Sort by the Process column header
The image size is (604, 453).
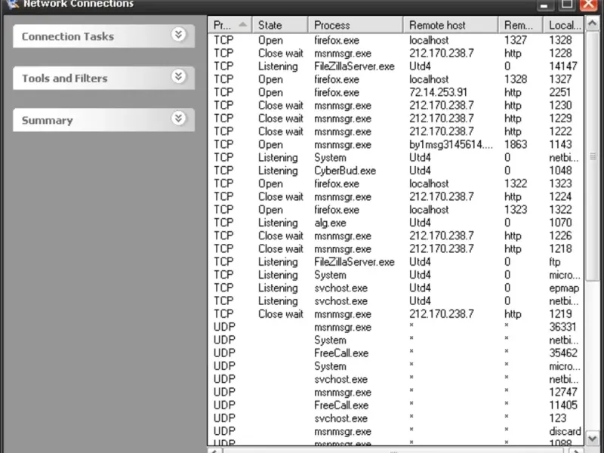355,25
